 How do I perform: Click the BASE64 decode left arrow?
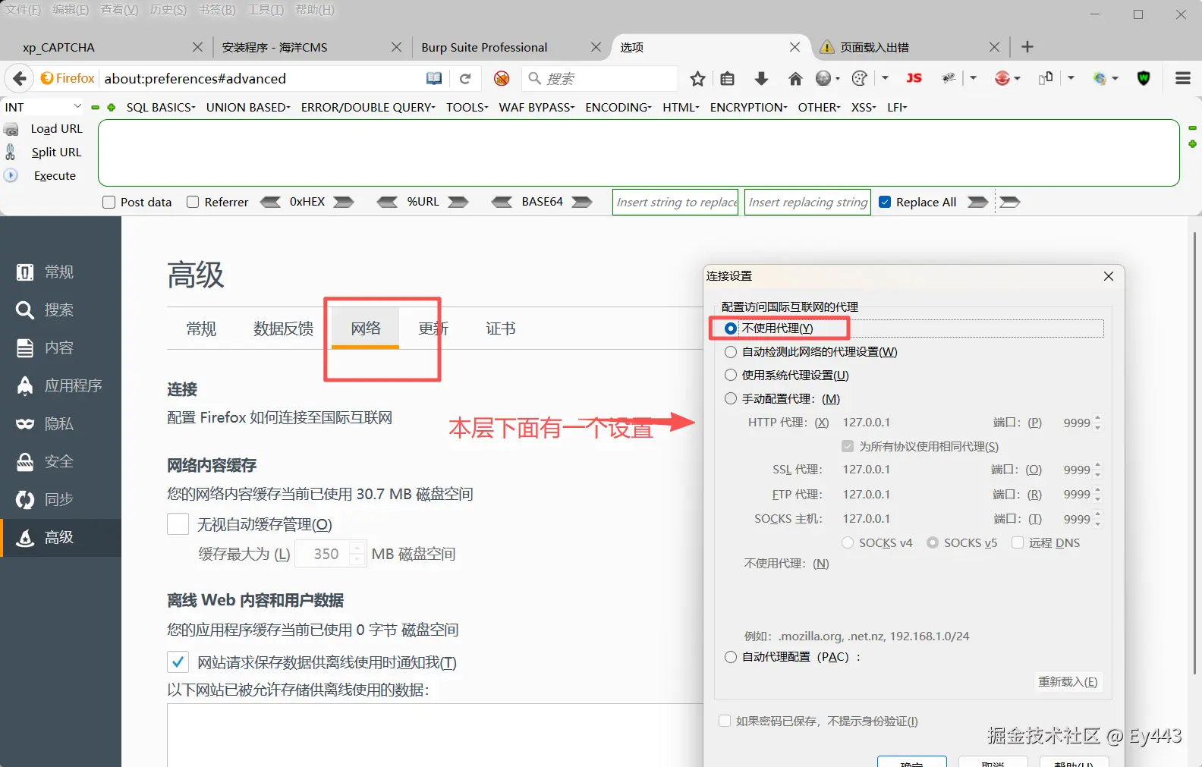tap(502, 202)
